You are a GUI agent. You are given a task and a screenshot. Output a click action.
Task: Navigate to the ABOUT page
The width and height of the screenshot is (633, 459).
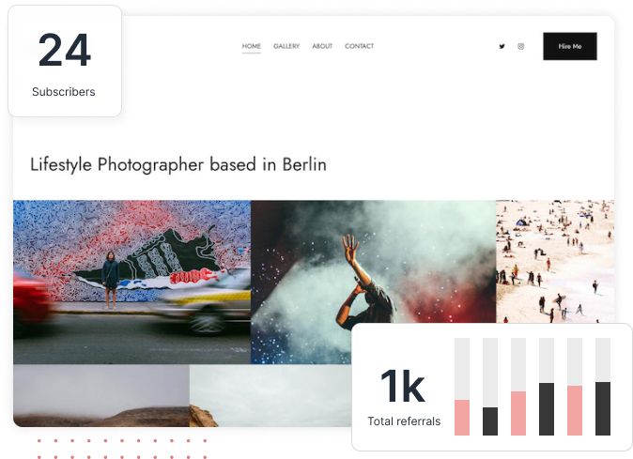click(322, 46)
